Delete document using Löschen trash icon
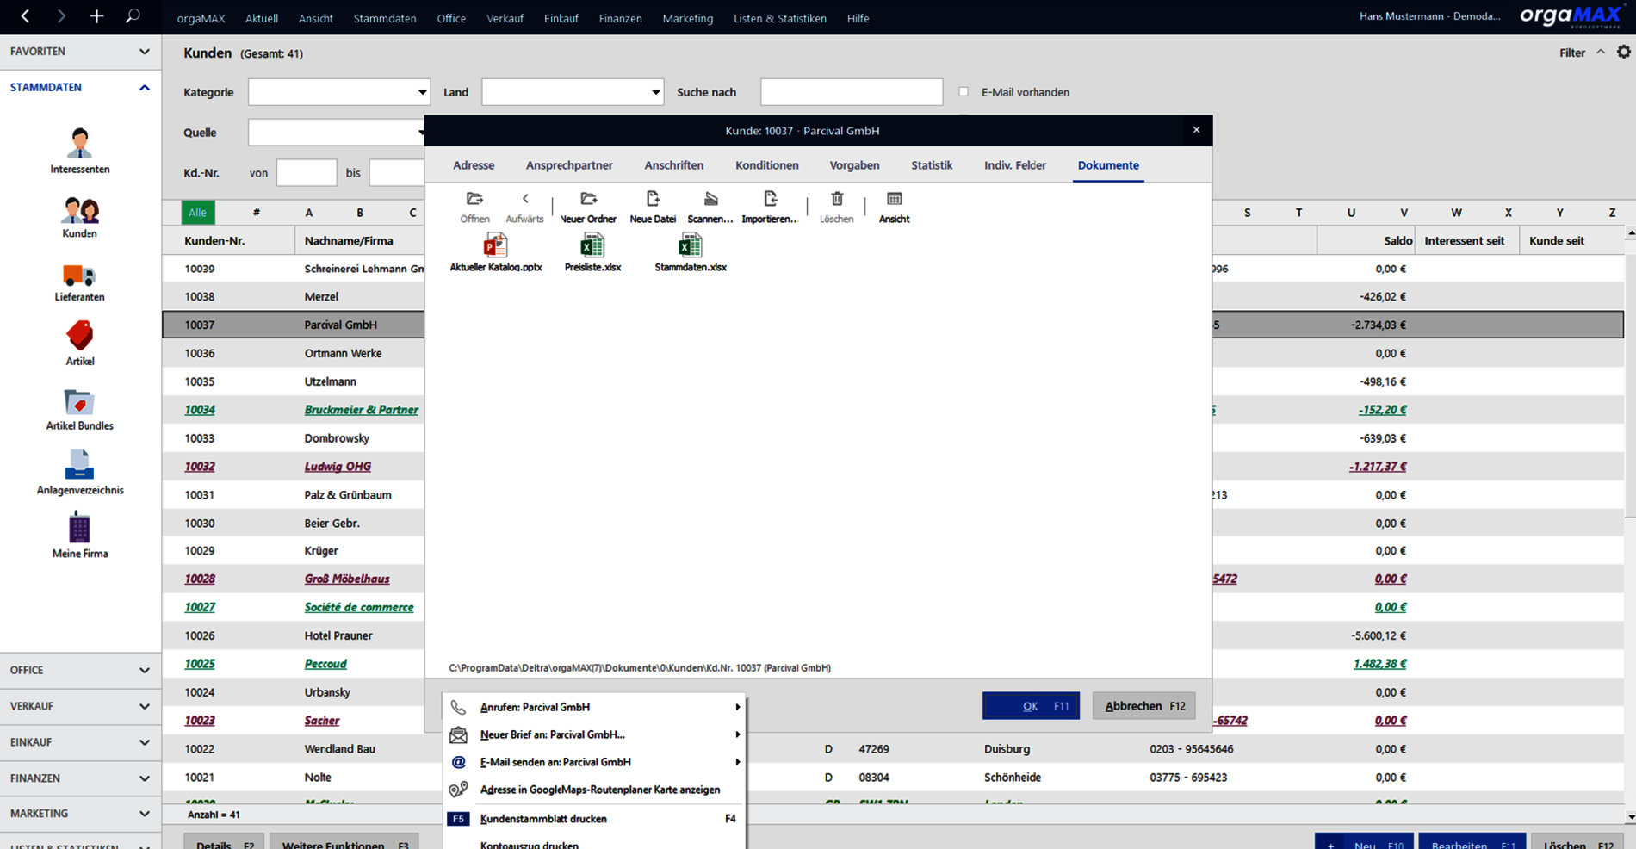The width and height of the screenshot is (1636, 849). click(837, 208)
